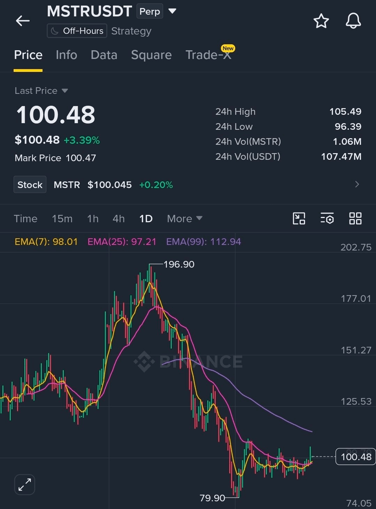This screenshot has width=376, height=509.
Task: Tap the back arrow icon
Action: [23, 21]
